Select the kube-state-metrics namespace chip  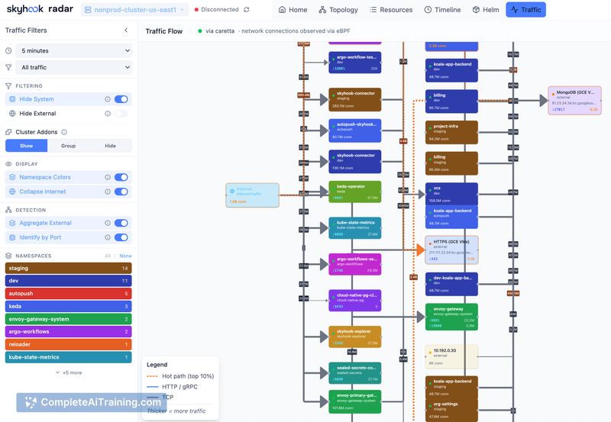tap(68, 357)
